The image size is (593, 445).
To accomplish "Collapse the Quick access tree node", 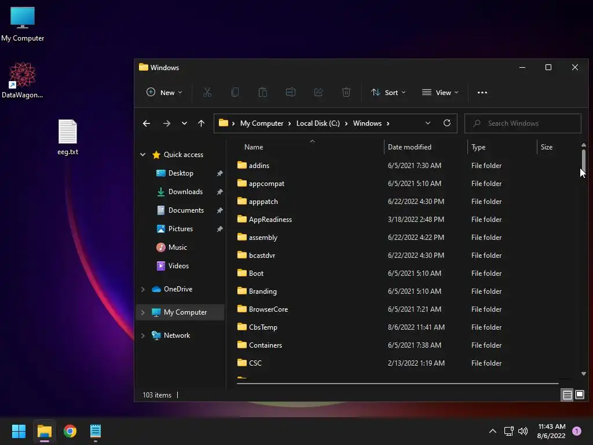I will click(143, 154).
